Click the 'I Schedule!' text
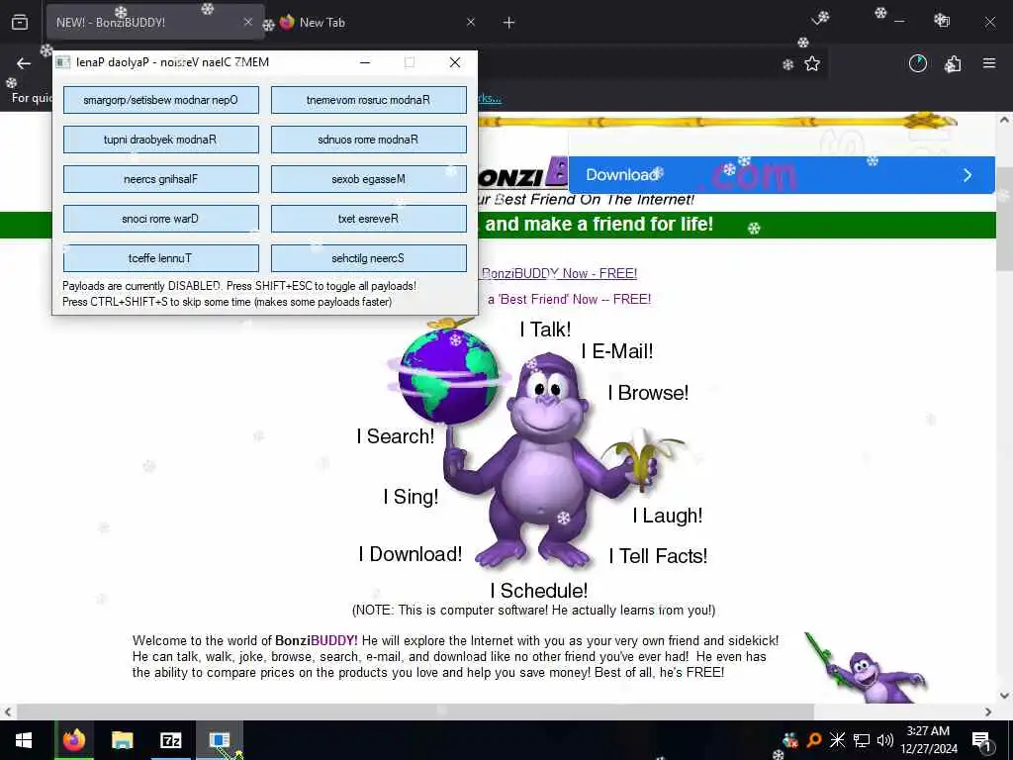Screen dimensions: 1013x760 coord(539,591)
